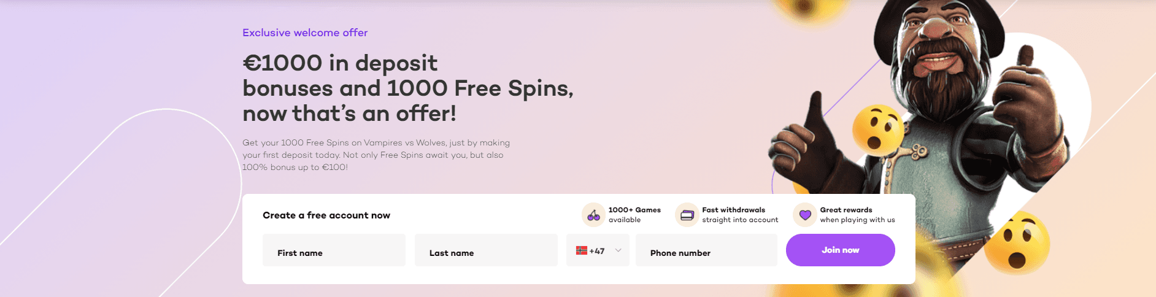Click the card icon for Fast withdrawals
The height and width of the screenshot is (297, 1156).
pyautogui.click(x=687, y=215)
